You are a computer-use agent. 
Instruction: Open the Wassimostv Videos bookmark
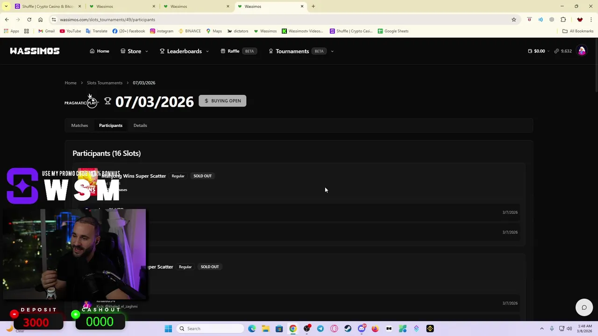tap(302, 31)
